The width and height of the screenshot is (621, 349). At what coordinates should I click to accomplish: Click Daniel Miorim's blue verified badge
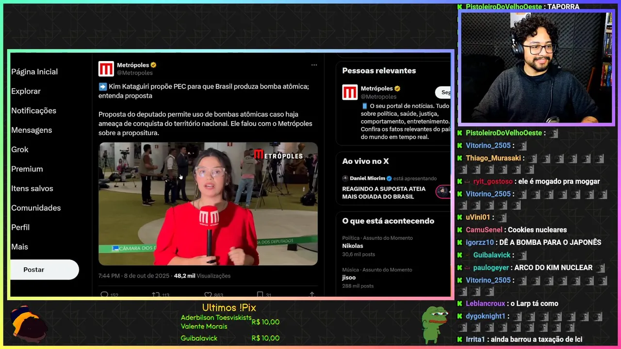tap(389, 178)
